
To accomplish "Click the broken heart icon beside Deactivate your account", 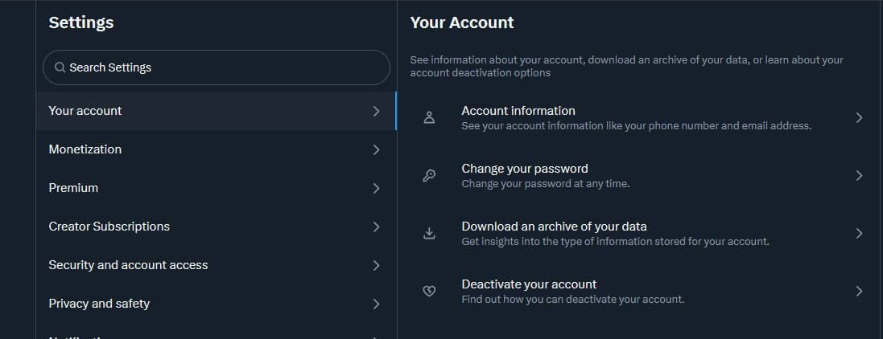I will coord(429,292).
